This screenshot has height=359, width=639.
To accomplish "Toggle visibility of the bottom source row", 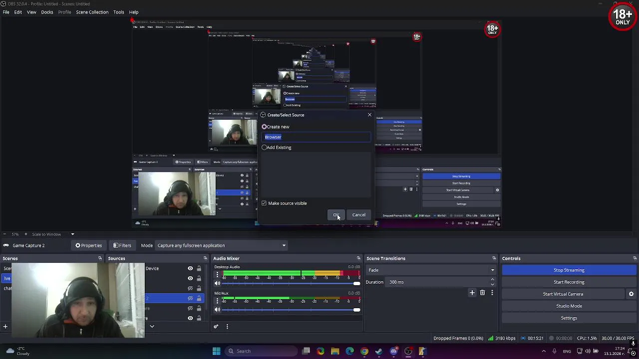I will coord(190,318).
